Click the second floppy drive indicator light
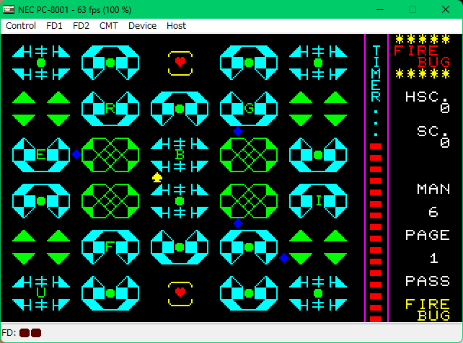Screen dimensions: 463x343 coord(36,333)
